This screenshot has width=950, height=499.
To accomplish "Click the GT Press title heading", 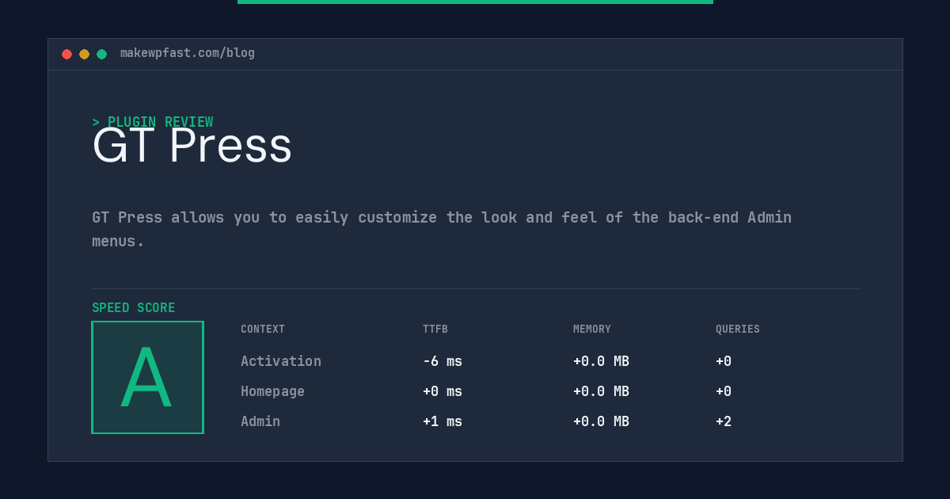I will coord(192,146).
